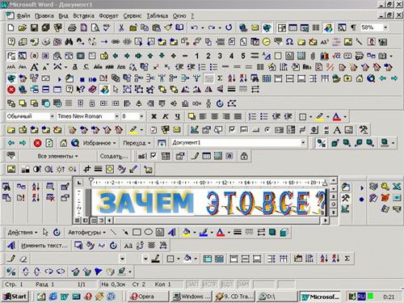Click the Создать... button
Viewport: 404px width, 303px height.
114,156
